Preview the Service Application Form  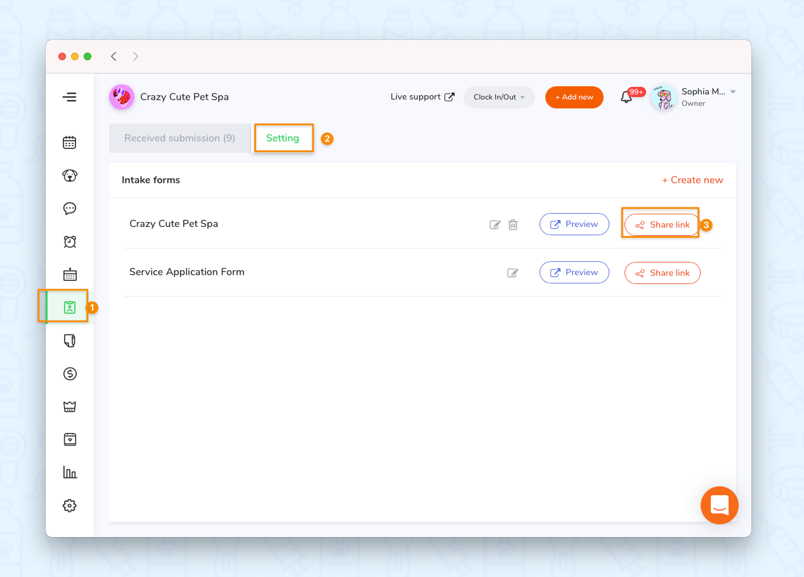[574, 272]
